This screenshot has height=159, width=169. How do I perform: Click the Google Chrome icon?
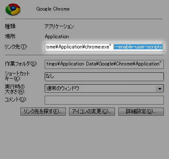(x=13, y=9)
